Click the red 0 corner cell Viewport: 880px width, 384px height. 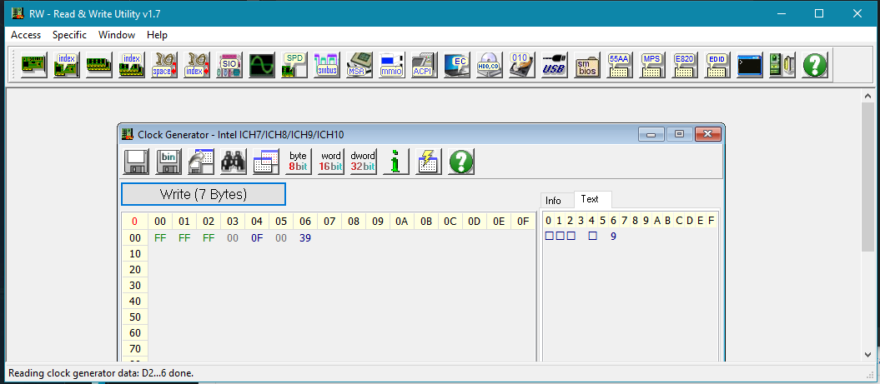coord(134,222)
